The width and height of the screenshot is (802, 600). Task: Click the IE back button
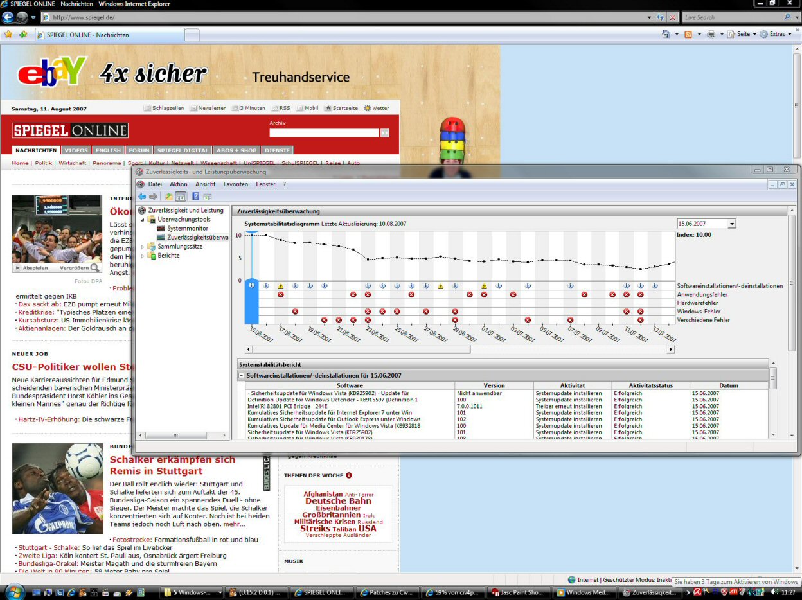click(8, 17)
